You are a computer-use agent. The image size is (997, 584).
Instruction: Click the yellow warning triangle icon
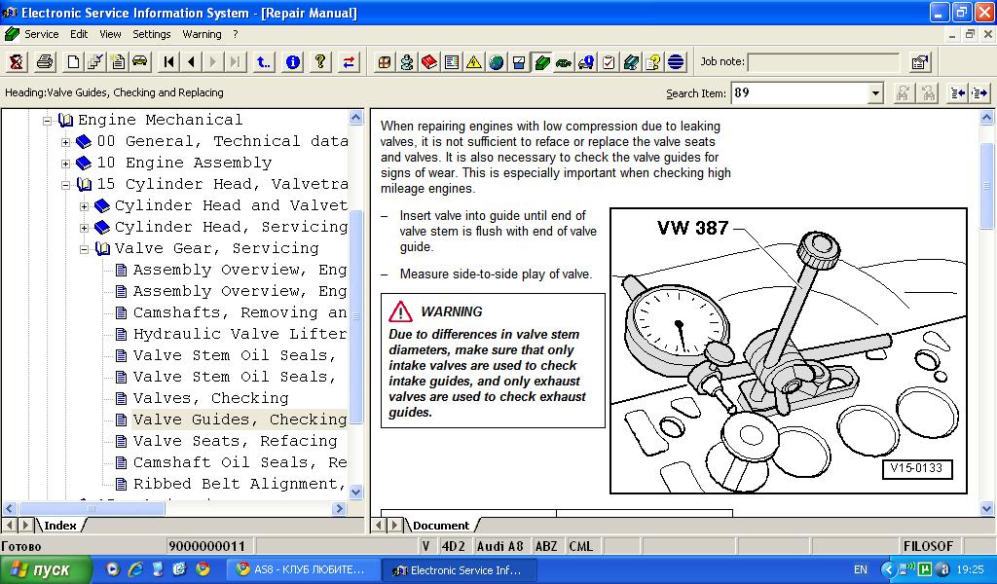(474, 62)
